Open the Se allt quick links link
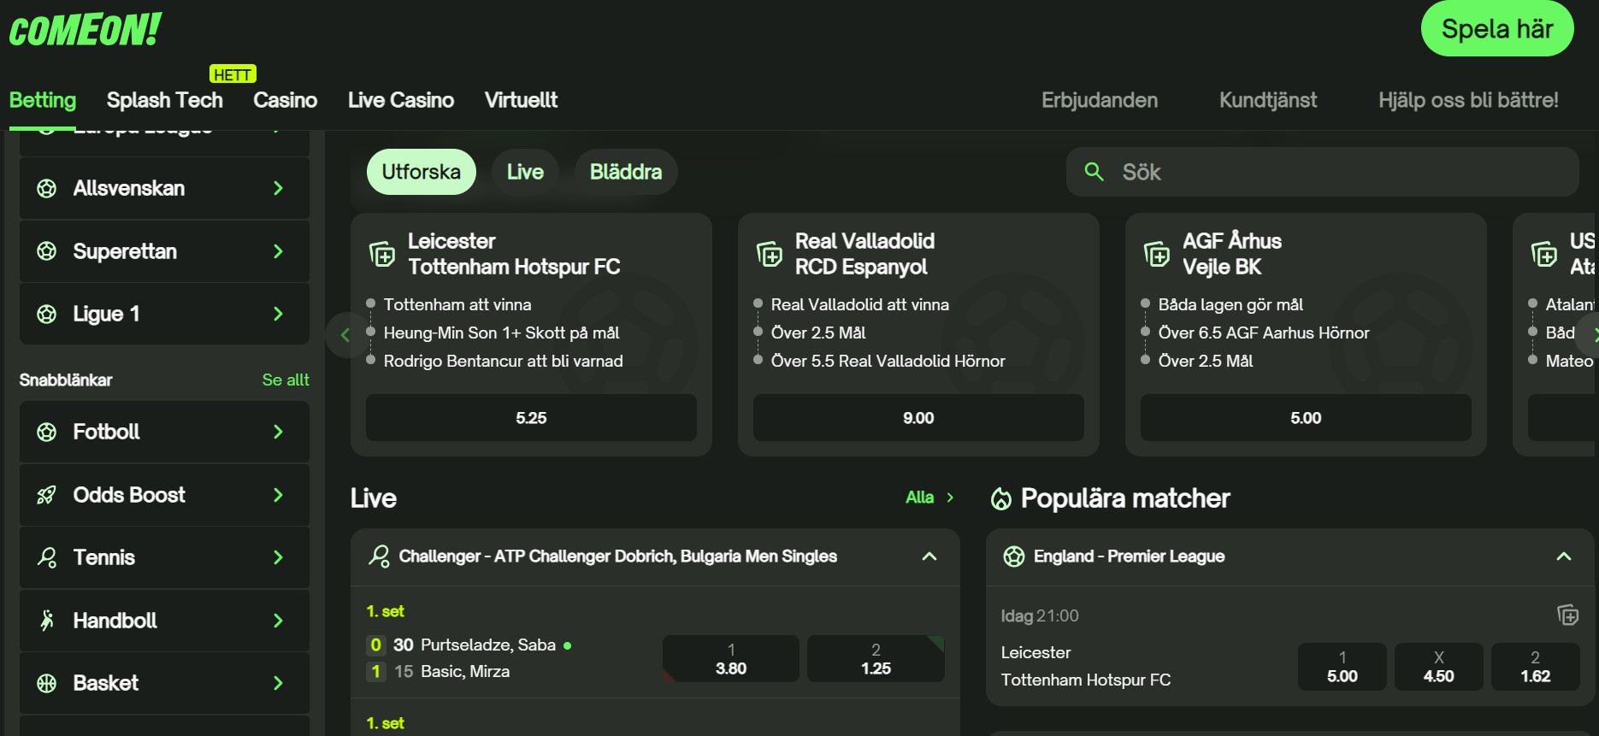 click(x=286, y=380)
